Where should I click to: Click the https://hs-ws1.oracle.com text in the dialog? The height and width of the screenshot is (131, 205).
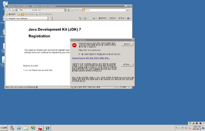pyautogui.click(x=90, y=50)
